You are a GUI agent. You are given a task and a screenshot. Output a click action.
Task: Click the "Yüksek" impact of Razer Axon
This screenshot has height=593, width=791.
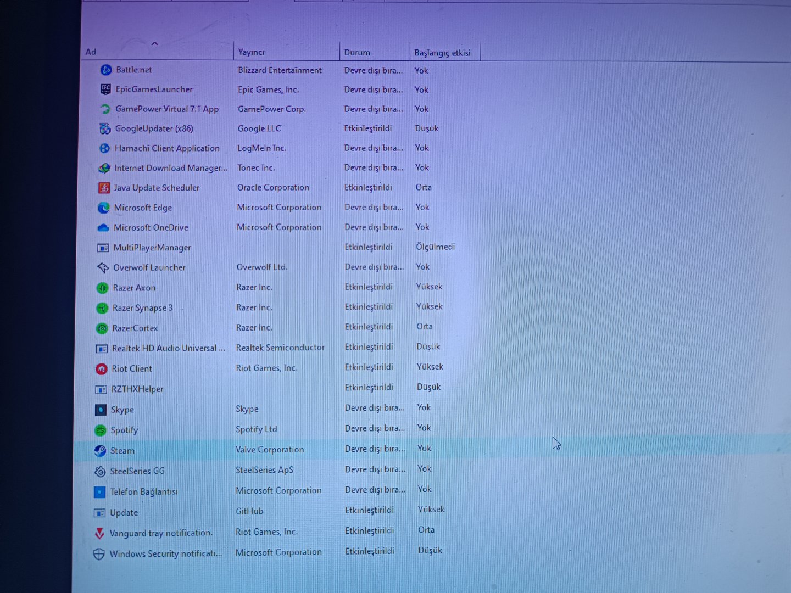point(429,287)
